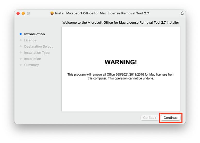This screenshot has width=200, height=143.
Task: Select the Licence step in sidebar
Action: 30,40
